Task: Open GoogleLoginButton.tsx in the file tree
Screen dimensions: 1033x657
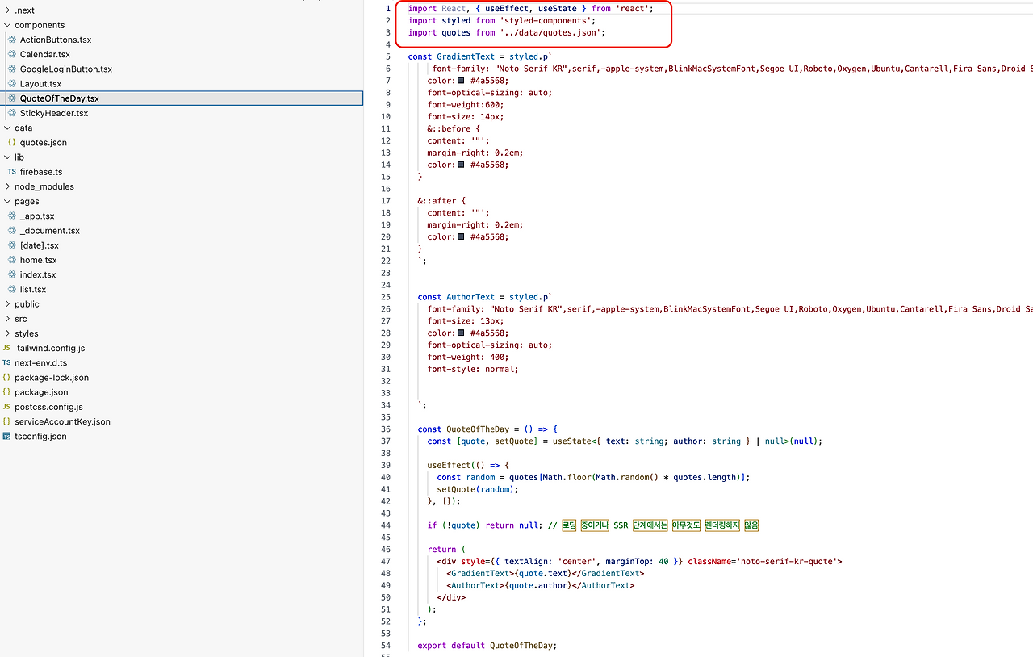Action: (66, 69)
